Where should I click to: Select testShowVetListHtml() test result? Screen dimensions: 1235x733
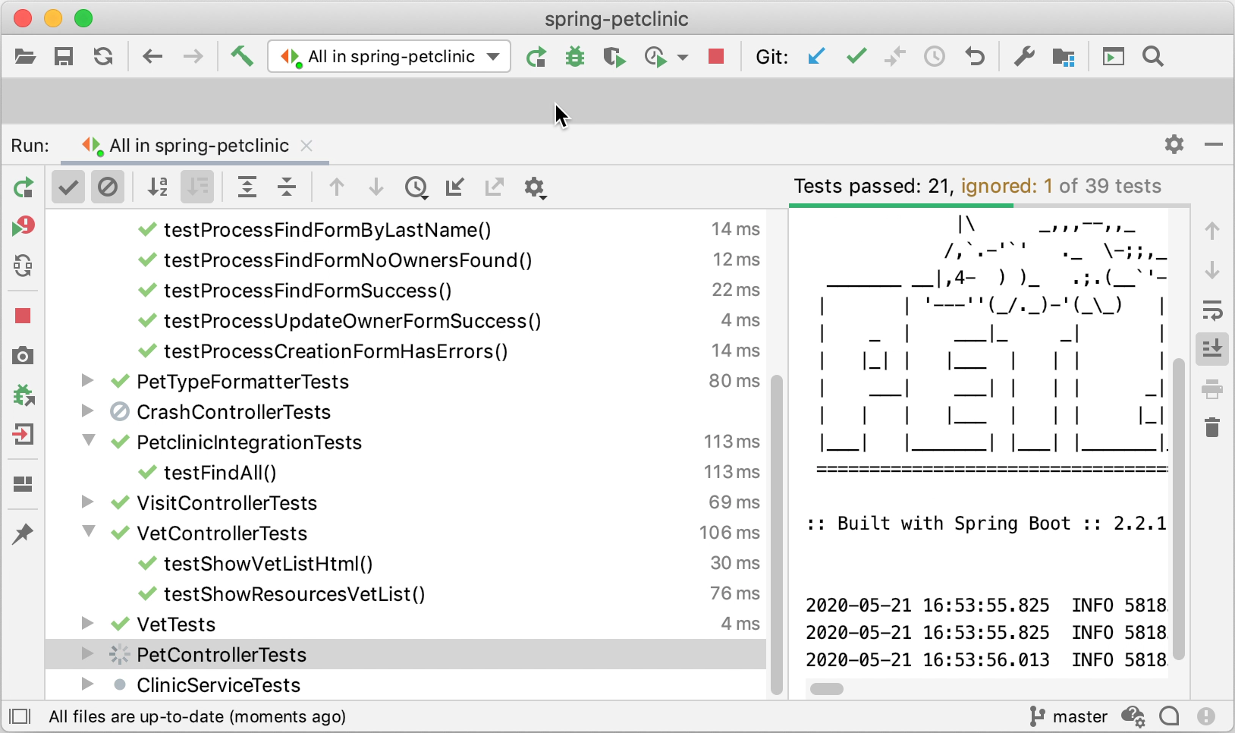pyautogui.click(x=268, y=564)
